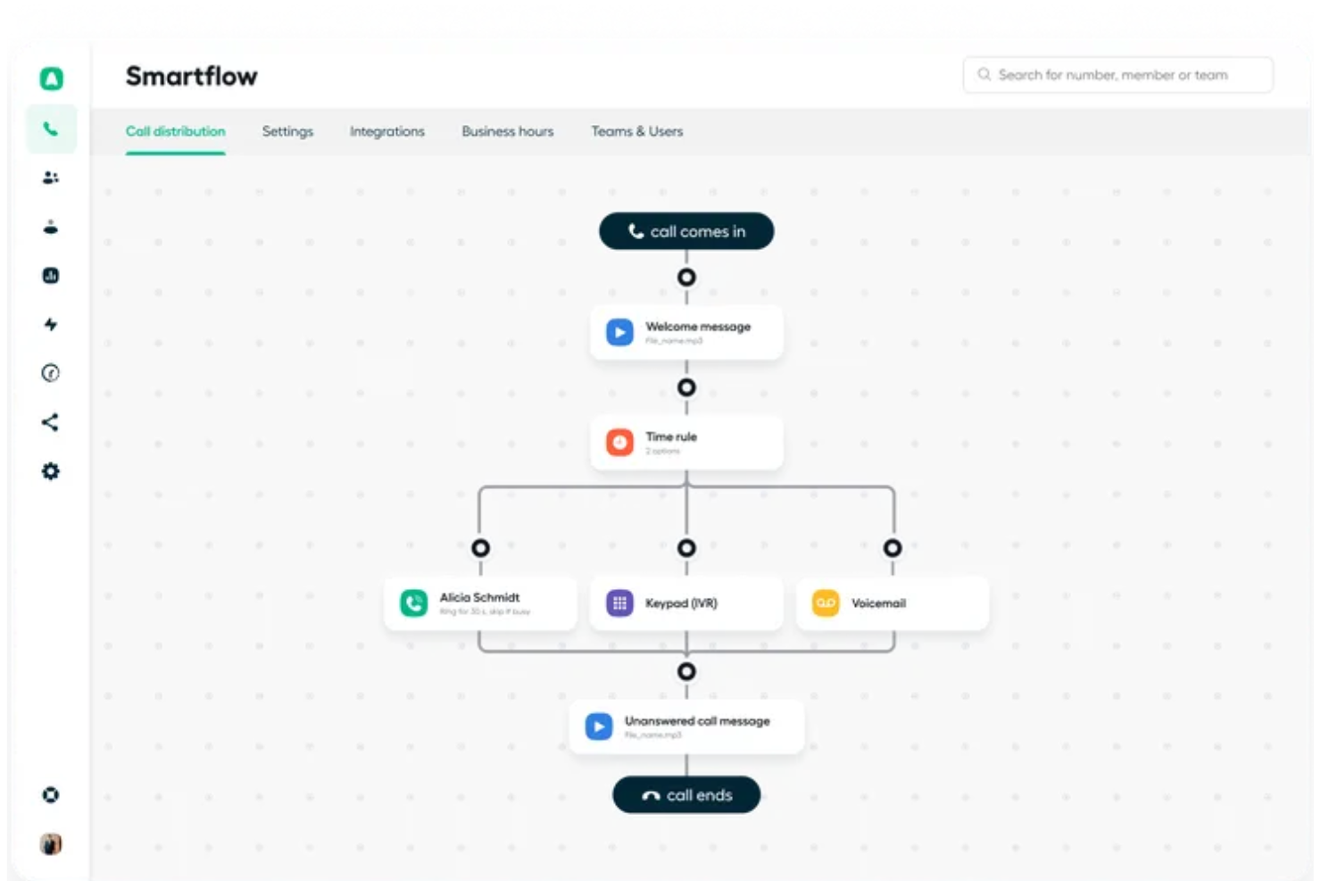This screenshot has width=1321, height=881.
Task: Select the Contacts people icon in sidebar
Action: click(x=51, y=178)
